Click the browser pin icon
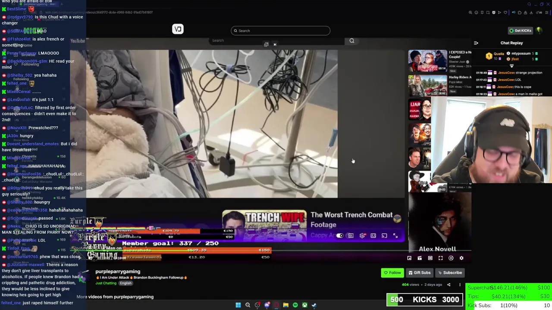Image resolution: width=552 pixels, height=310 pixels. 482,12
